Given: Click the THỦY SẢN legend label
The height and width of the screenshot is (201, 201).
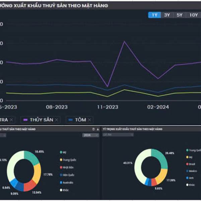Looking at the screenshot, I should pos(42,120).
